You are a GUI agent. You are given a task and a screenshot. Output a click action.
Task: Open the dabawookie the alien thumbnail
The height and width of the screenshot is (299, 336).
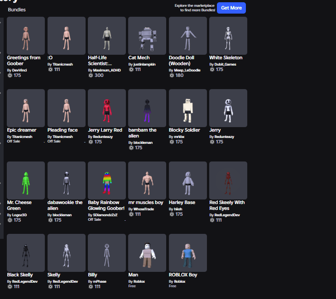click(x=67, y=180)
